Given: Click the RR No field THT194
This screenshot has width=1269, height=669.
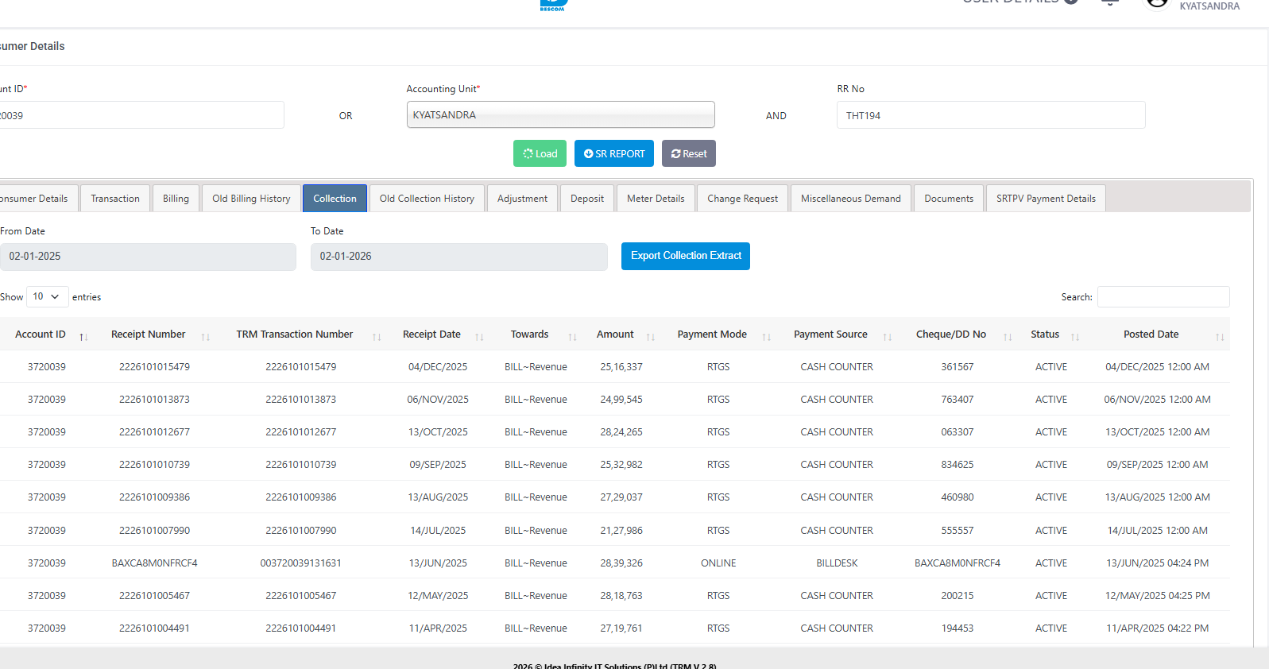Looking at the screenshot, I should 990,115.
